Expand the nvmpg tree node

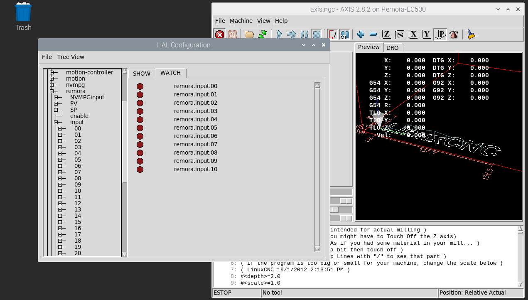point(52,85)
